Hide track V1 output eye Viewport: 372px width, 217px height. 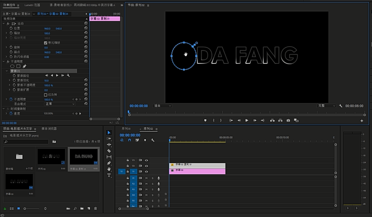tap(147, 171)
